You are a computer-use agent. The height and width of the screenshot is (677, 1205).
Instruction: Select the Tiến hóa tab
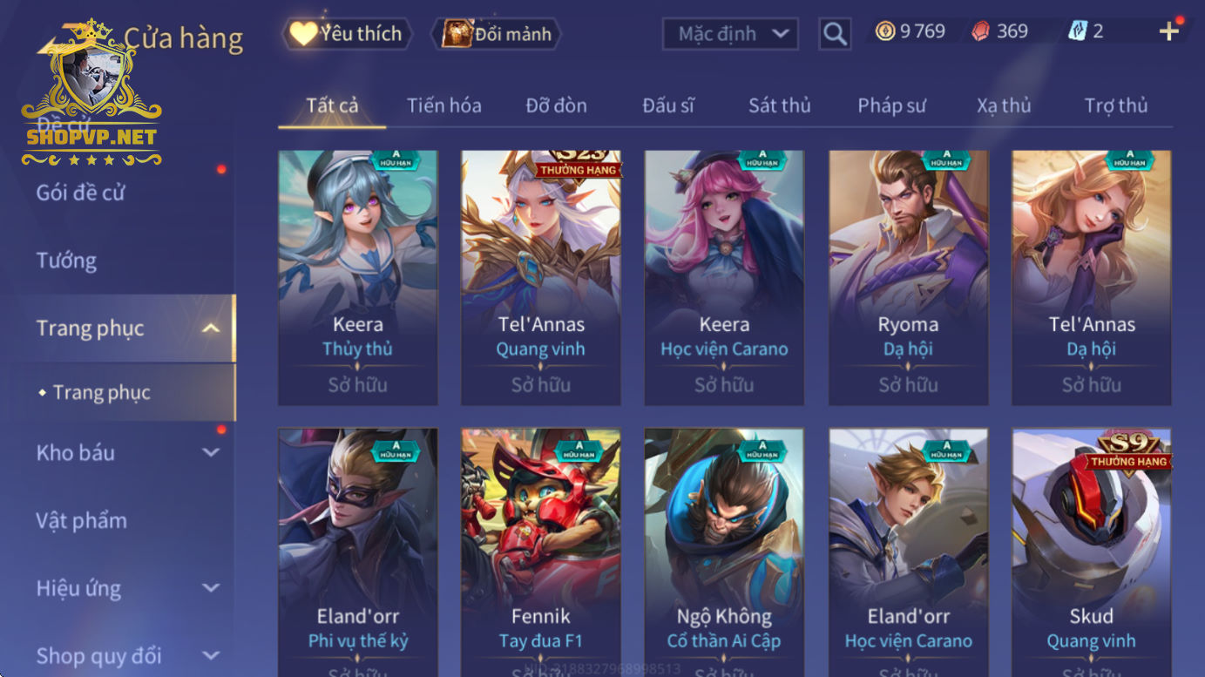444,105
